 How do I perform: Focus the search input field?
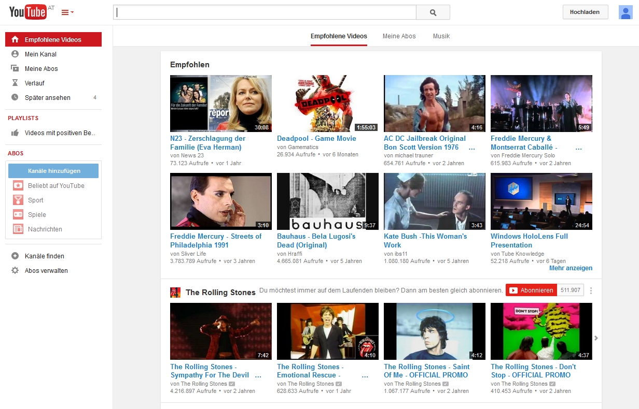265,12
